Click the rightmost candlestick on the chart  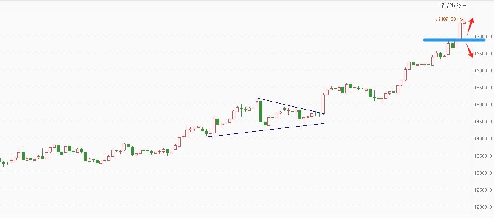[464, 23]
